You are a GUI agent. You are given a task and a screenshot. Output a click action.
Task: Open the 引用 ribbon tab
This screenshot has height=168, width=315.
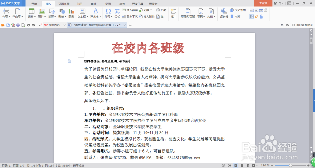coord(79,3)
